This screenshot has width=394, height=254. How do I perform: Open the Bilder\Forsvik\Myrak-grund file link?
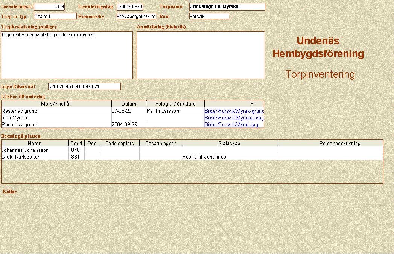click(x=234, y=111)
